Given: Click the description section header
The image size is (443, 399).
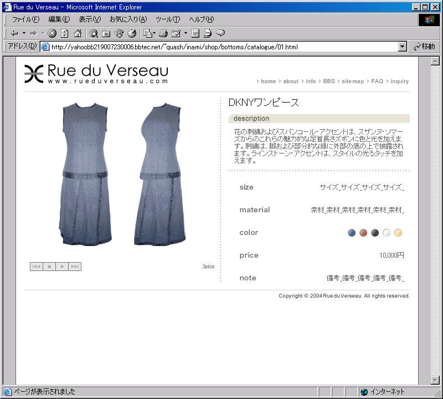Looking at the screenshot, I should 319,119.
